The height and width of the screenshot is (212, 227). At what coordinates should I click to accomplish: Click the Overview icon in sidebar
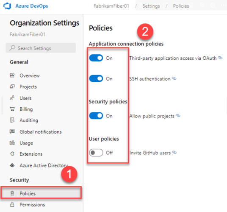[x=12, y=75]
